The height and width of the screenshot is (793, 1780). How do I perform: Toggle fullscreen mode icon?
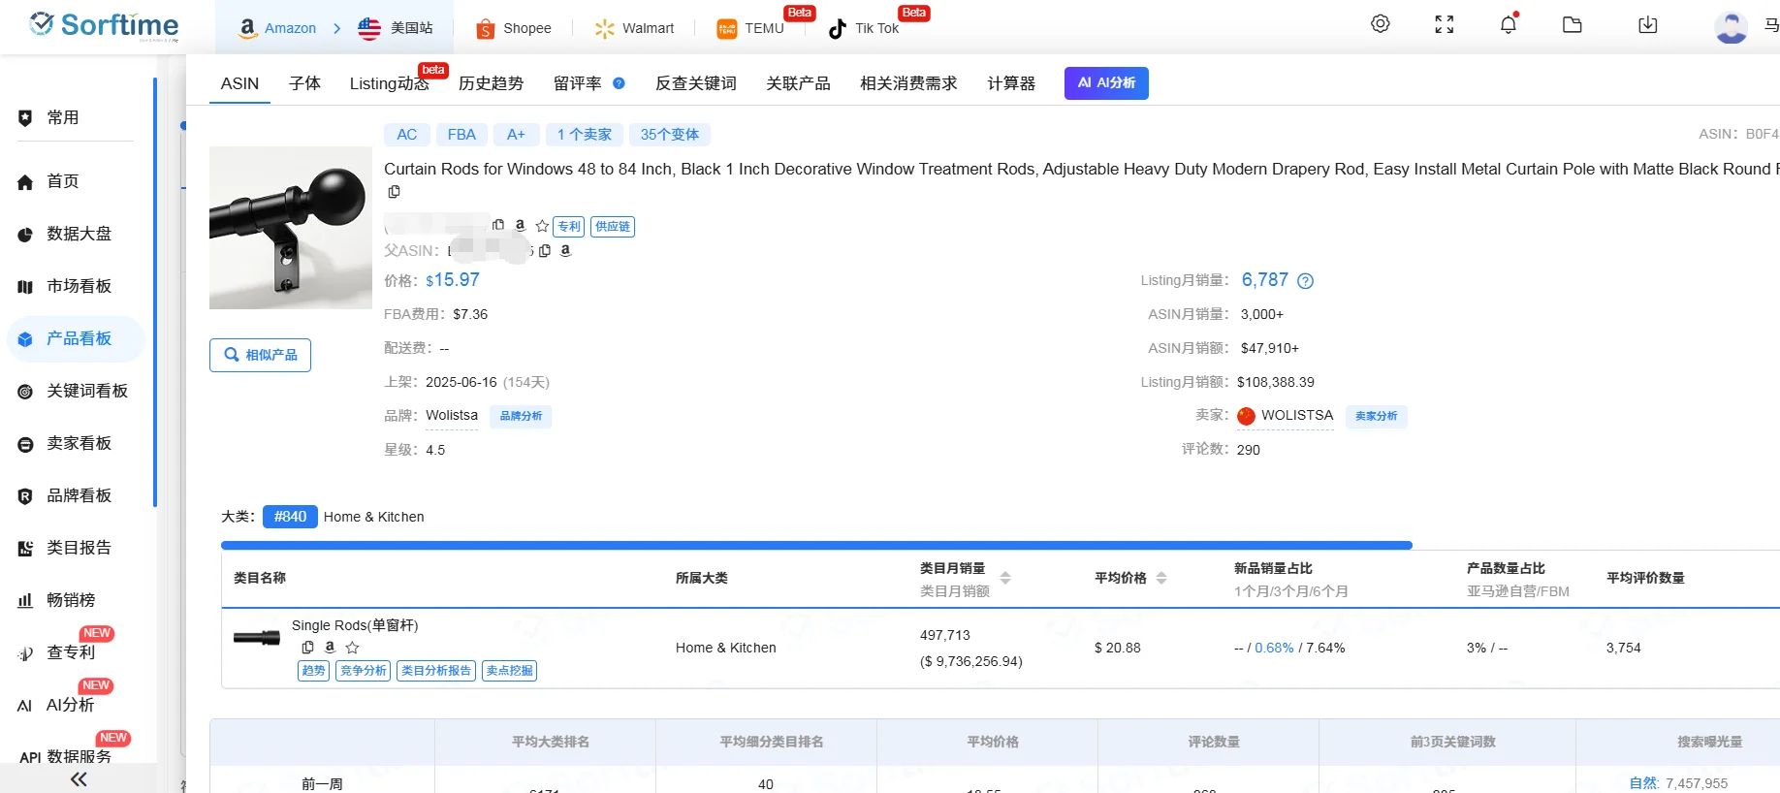click(x=1445, y=25)
